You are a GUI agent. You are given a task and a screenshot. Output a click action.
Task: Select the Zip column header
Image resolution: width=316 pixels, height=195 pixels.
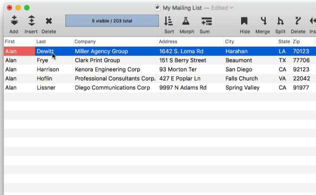tap(303, 42)
